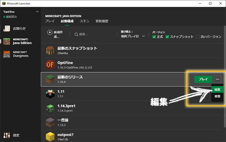Click the Dungeons sidebar label

point(21,56)
